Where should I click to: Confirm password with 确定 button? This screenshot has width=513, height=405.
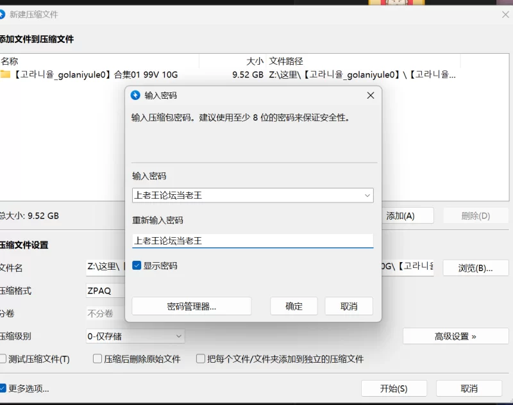click(x=294, y=306)
